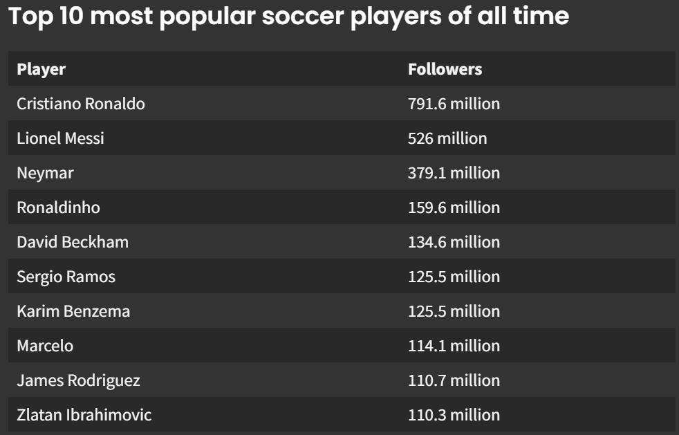679x435 pixels.
Task: Click on Ronaldinho in the table
Action: [58, 207]
